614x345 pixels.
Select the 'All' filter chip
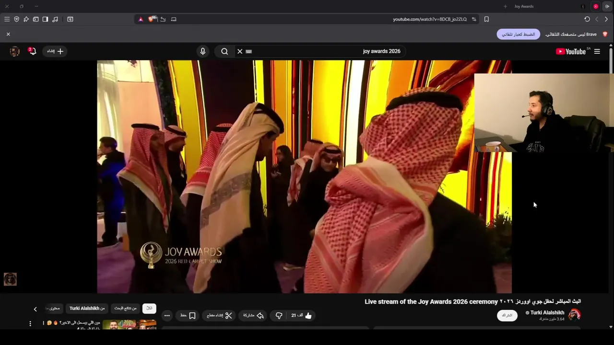(149, 309)
